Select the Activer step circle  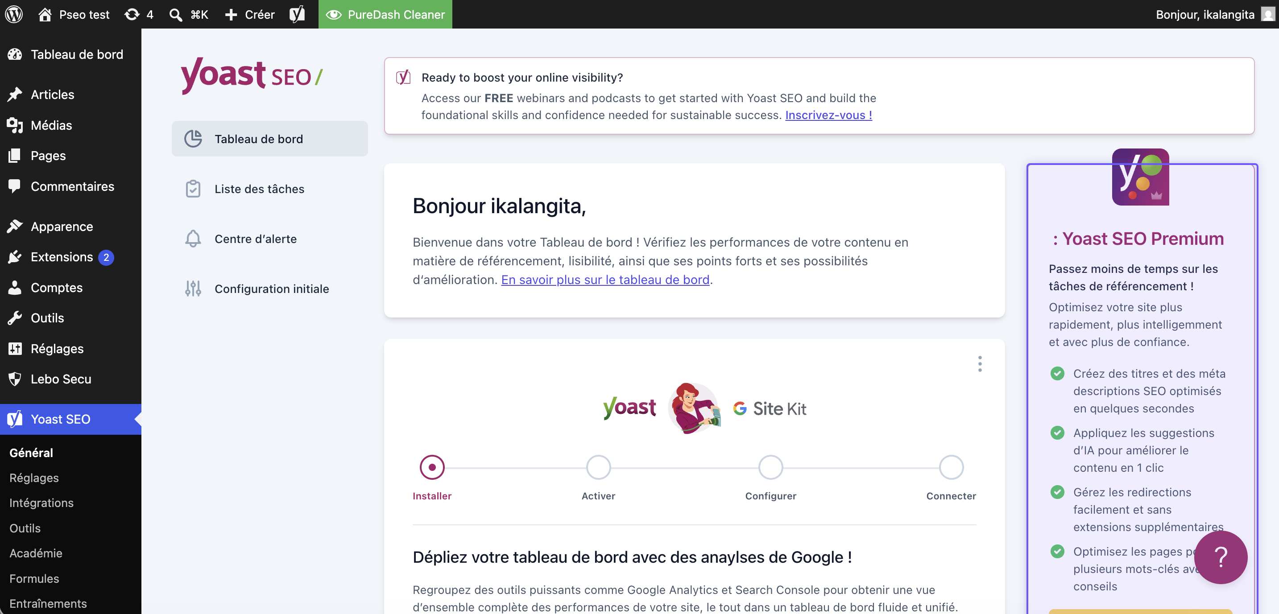(598, 467)
